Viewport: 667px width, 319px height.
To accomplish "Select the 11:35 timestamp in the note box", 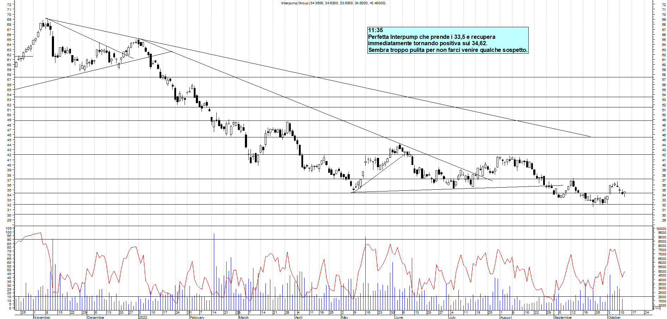I will click(x=375, y=30).
